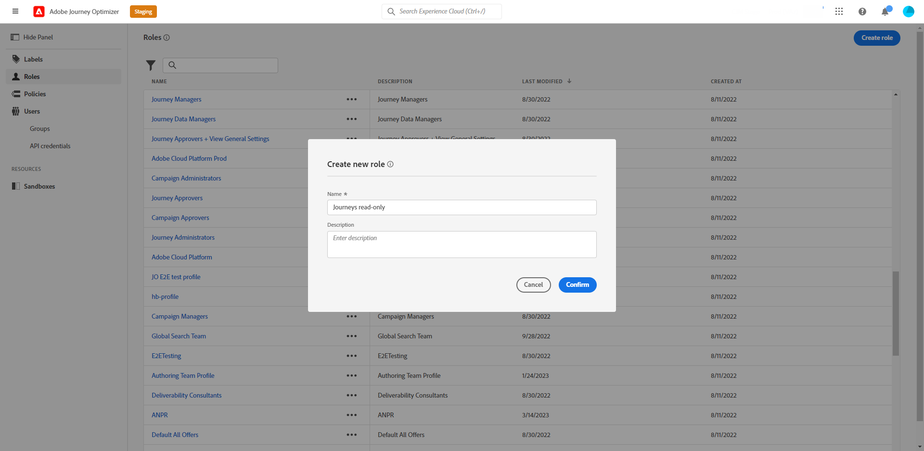
Task: Open the Default All Offers role link
Action: click(x=175, y=435)
